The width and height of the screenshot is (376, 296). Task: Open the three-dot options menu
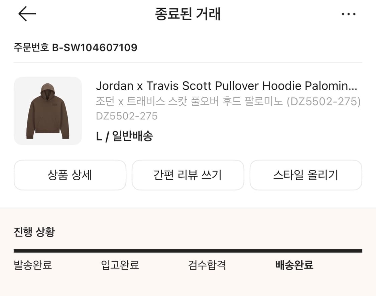tap(349, 13)
